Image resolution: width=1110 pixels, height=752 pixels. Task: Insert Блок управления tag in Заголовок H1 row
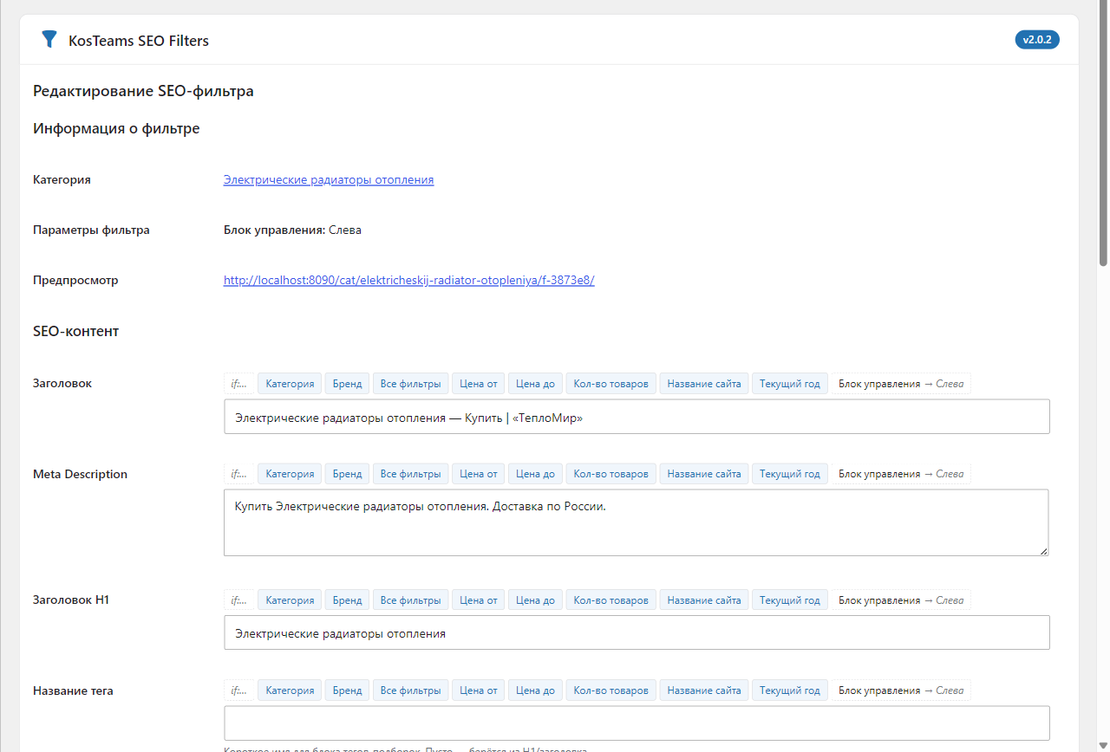[x=901, y=600]
